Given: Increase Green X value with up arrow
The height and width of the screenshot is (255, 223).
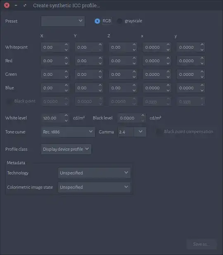Looking at the screenshot, I should click(x=66, y=72).
